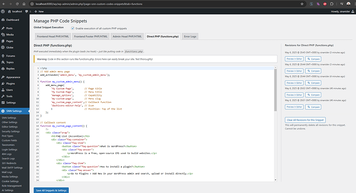Open Editor Settings submenu link
356x193 pixels.
pyautogui.click(x=10, y=127)
